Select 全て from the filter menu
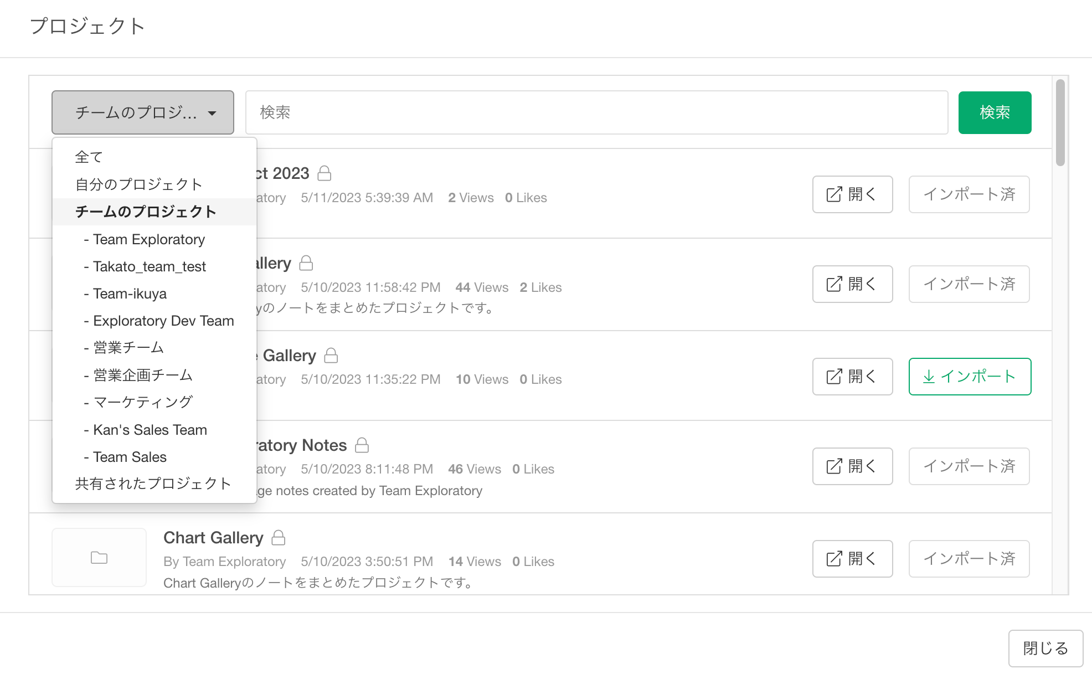 pos(89,157)
